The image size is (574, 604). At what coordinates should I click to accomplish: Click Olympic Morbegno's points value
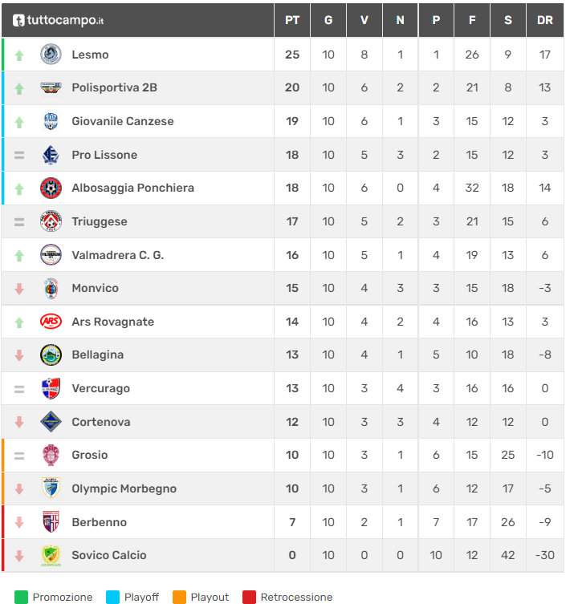[292, 488]
